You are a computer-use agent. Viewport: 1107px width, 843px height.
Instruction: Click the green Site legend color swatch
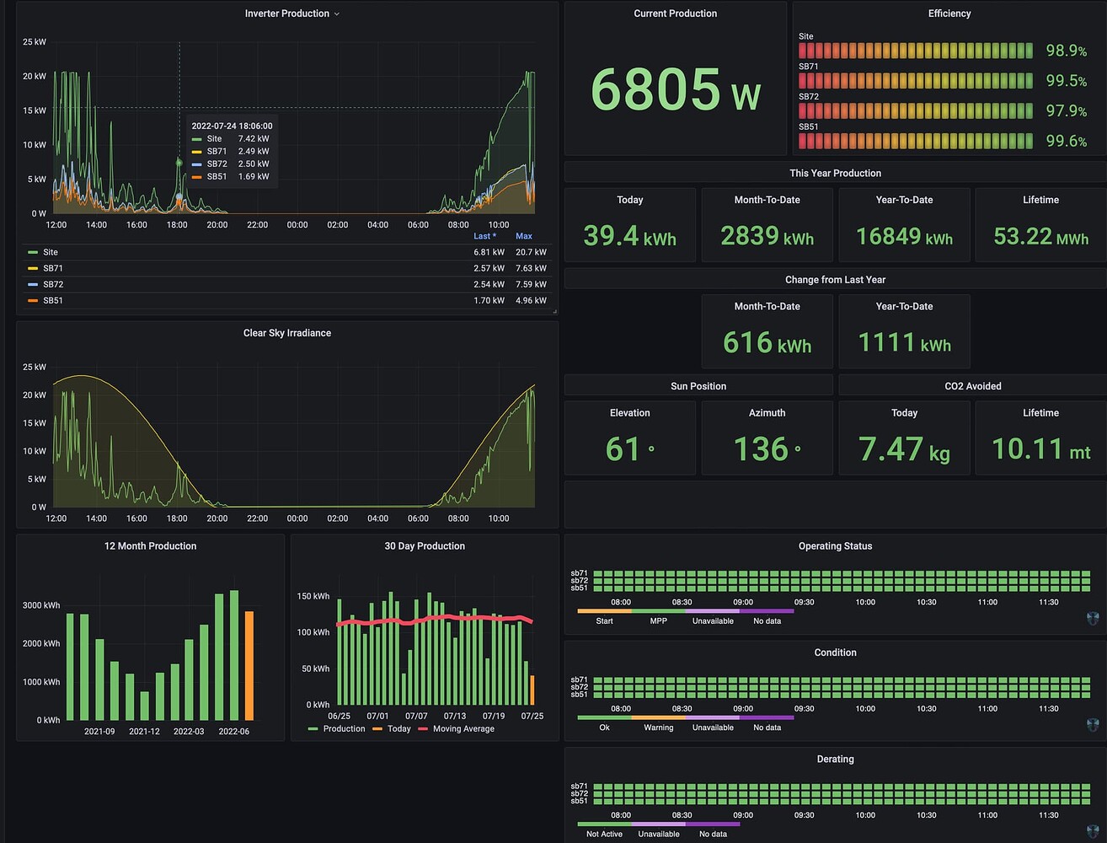point(33,252)
